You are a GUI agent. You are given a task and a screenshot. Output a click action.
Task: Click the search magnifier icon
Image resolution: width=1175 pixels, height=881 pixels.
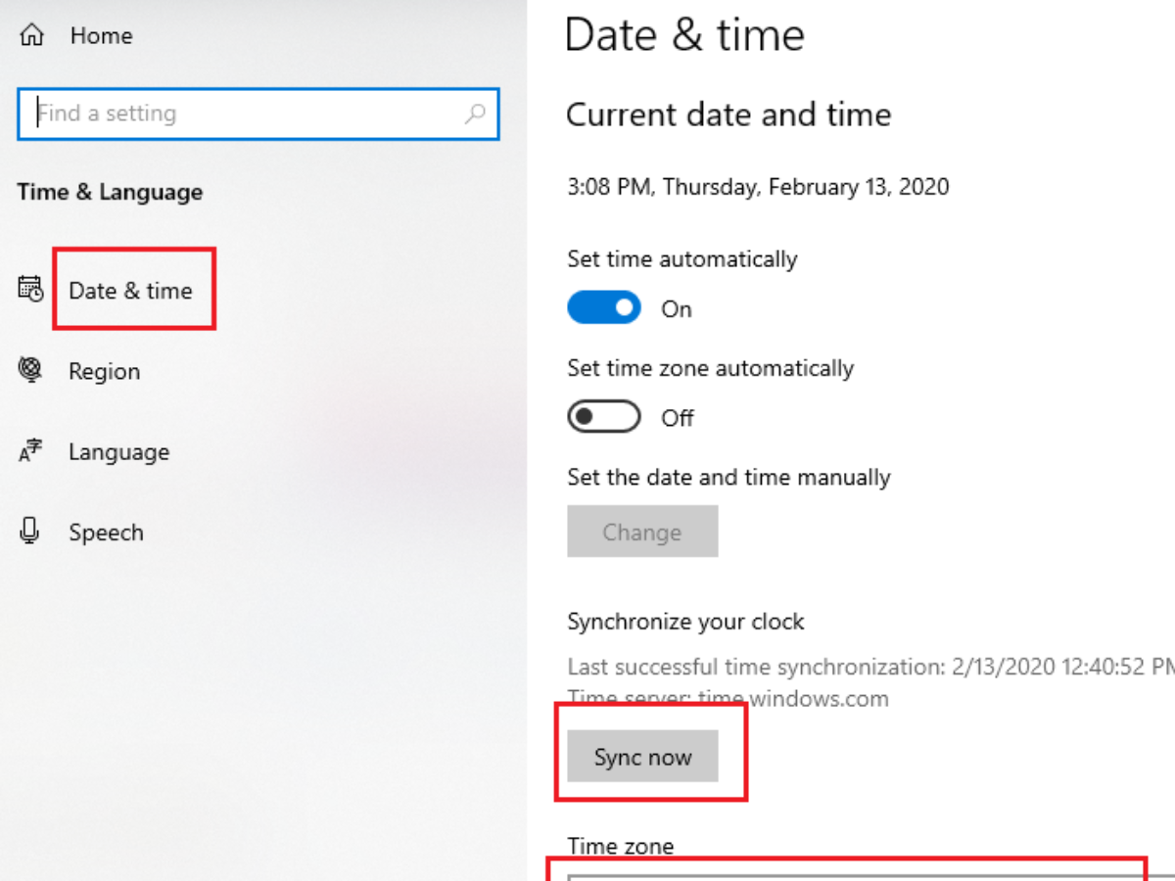pyautogui.click(x=475, y=114)
